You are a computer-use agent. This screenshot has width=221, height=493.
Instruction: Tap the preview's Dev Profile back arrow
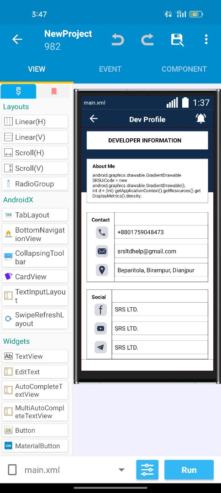click(x=94, y=119)
